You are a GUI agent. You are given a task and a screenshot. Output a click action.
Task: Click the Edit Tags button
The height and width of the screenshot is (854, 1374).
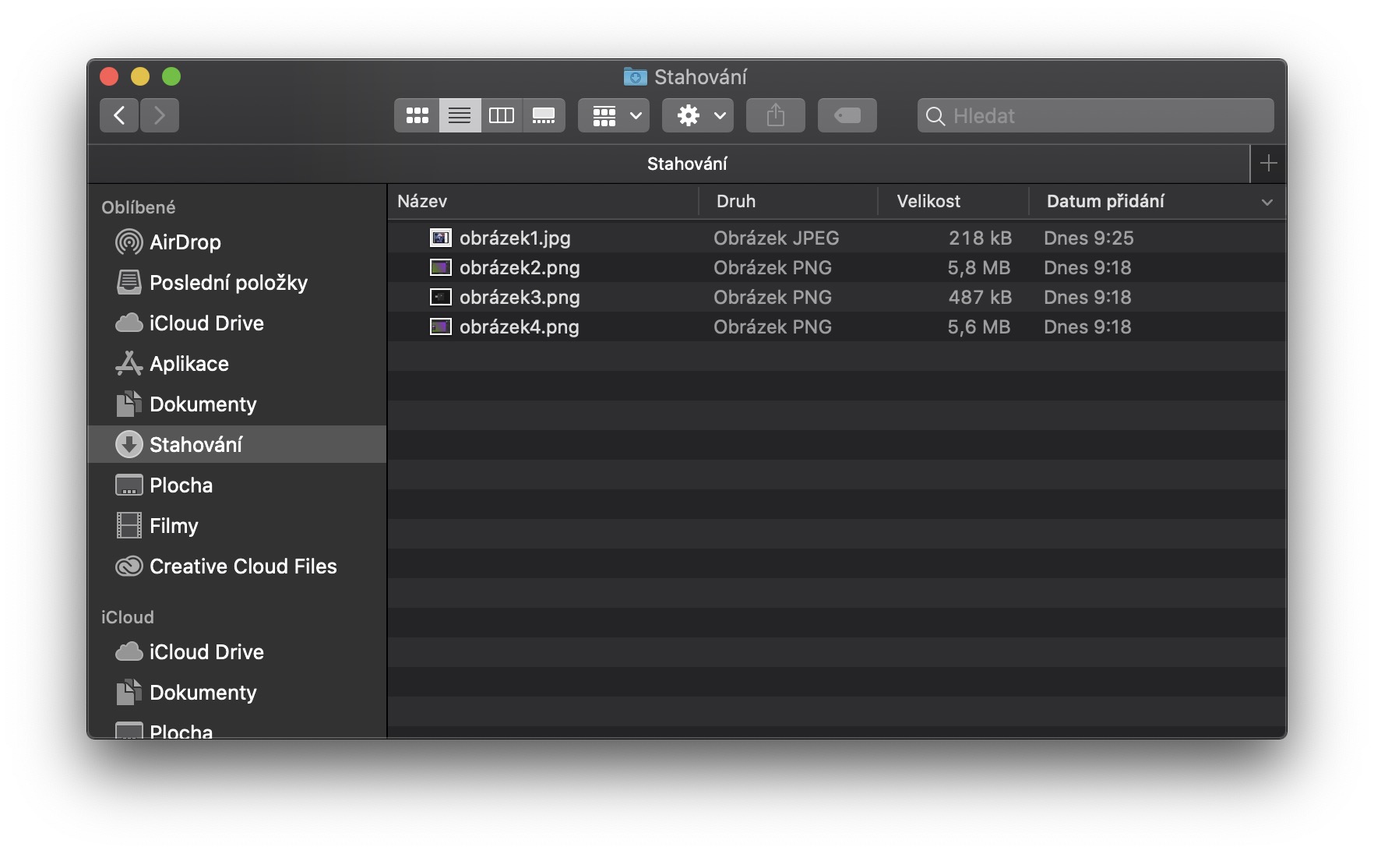click(847, 116)
